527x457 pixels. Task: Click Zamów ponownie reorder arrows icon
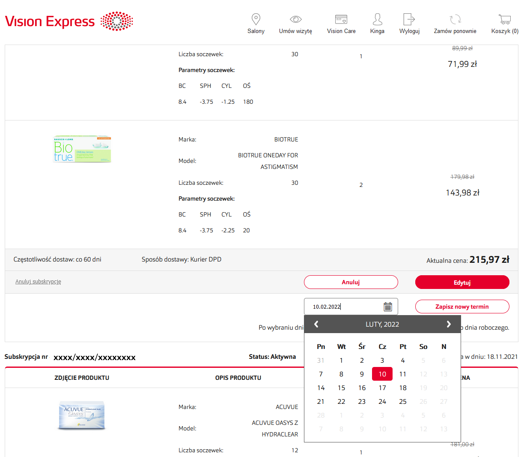click(x=455, y=19)
